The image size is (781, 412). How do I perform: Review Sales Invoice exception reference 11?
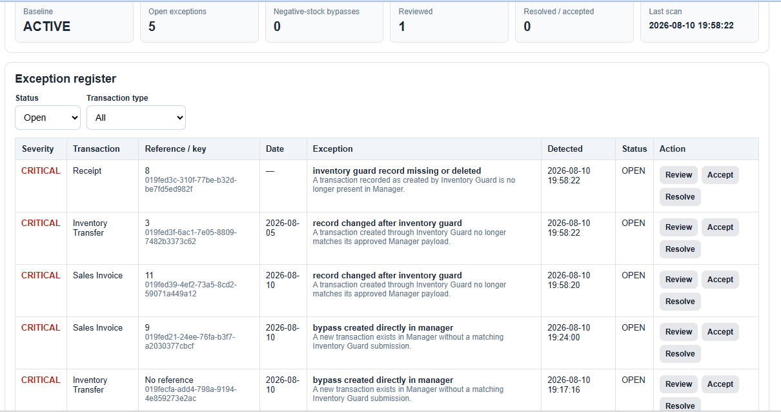(x=678, y=280)
